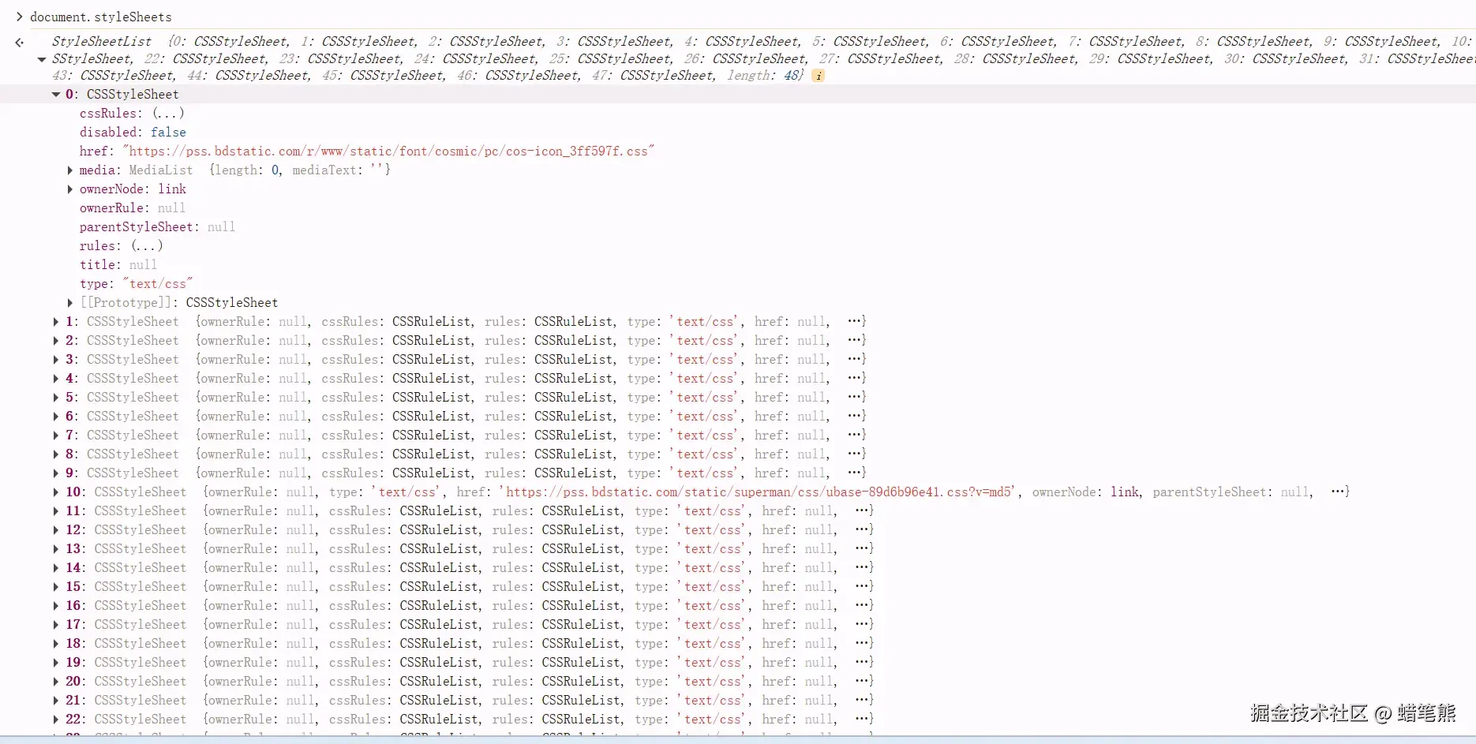Viewport: 1476px width, 744px height.
Task: Expand stylesheet entry 19
Action: [x=56, y=663]
